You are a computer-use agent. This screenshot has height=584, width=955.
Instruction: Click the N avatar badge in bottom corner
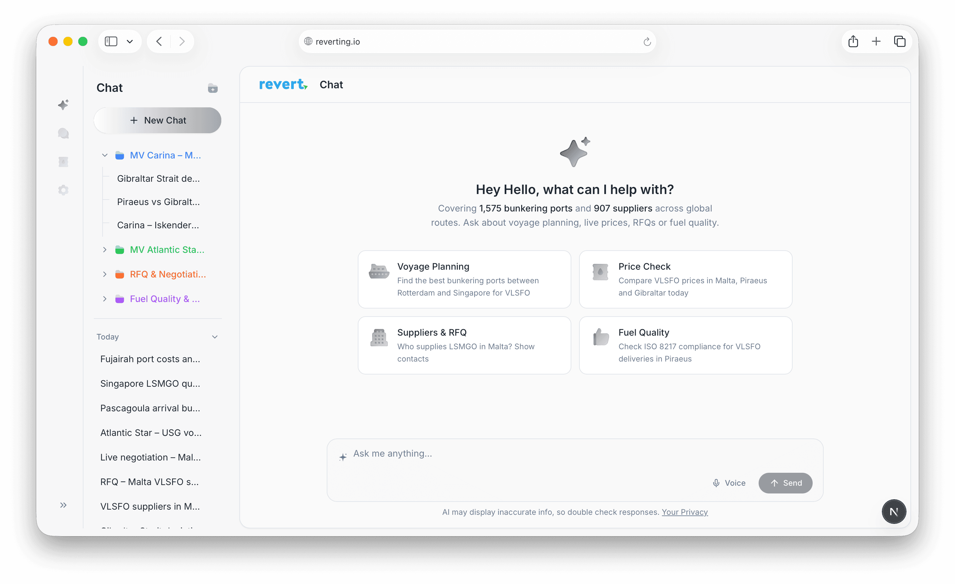click(x=894, y=512)
